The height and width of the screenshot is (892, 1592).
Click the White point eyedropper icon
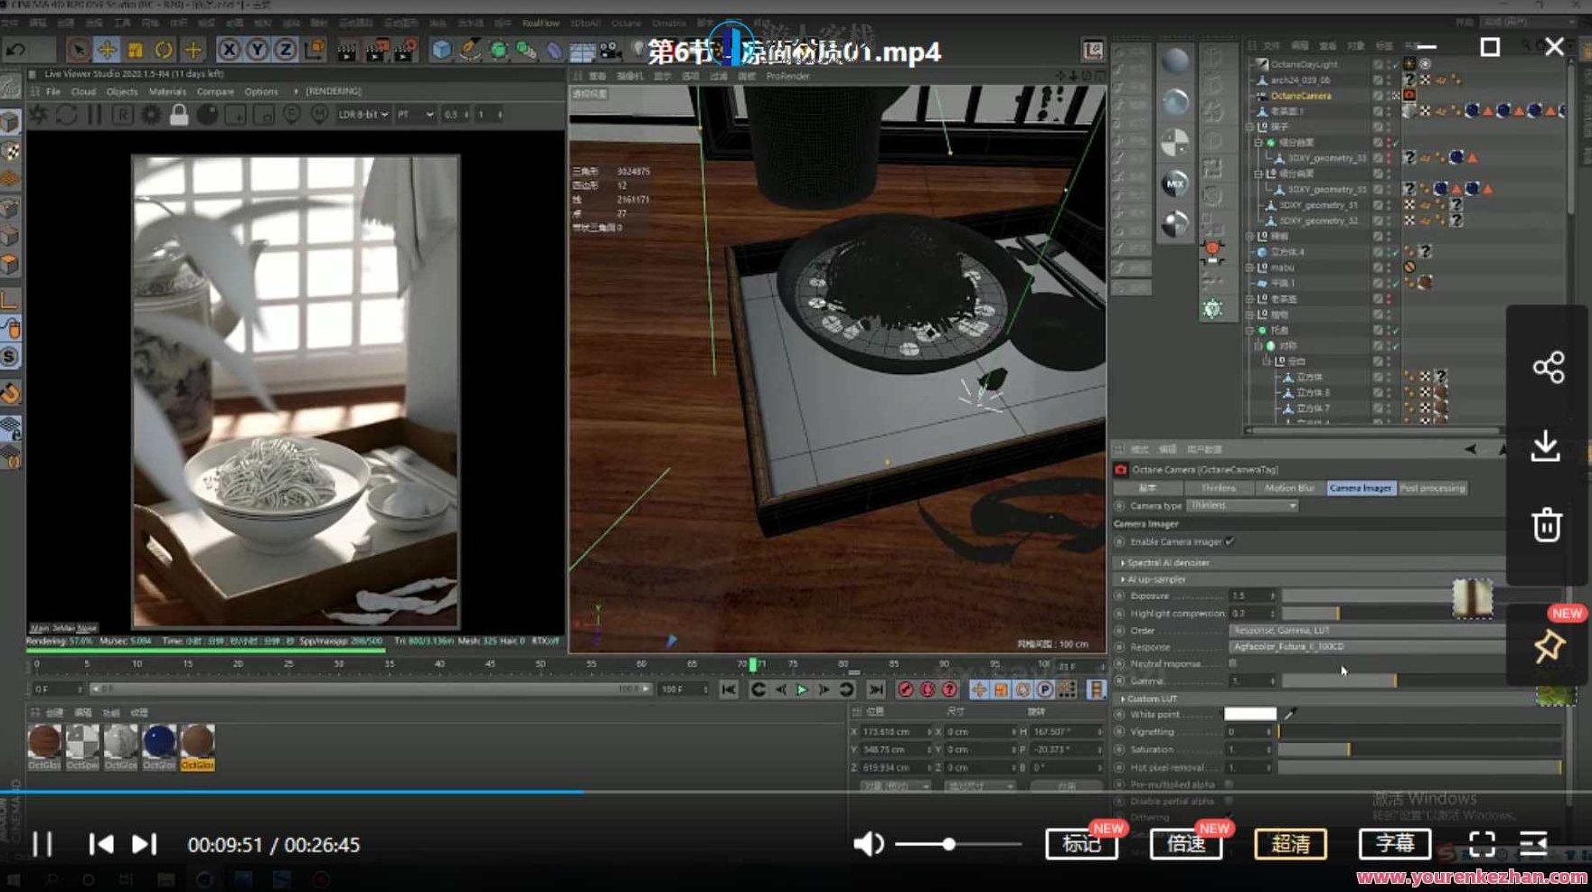coord(1290,714)
